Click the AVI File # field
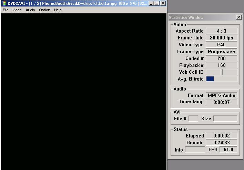Screen dimensions: 244x170 pyautogui.click(x=193, y=119)
